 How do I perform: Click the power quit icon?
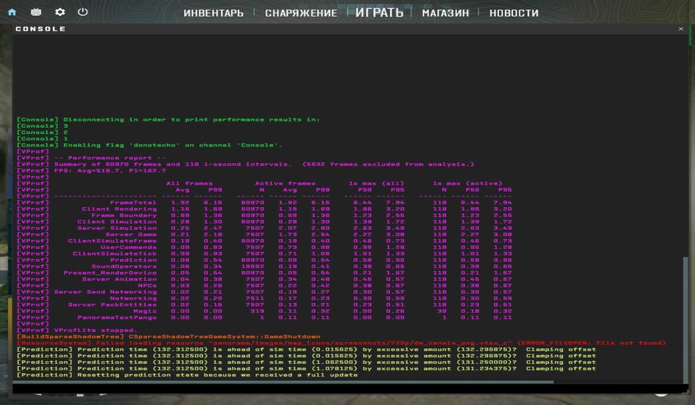[x=83, y=12]
